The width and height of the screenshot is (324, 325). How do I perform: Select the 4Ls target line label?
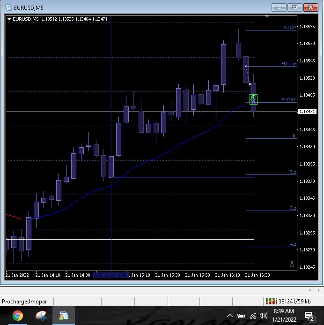coord(293,244)
